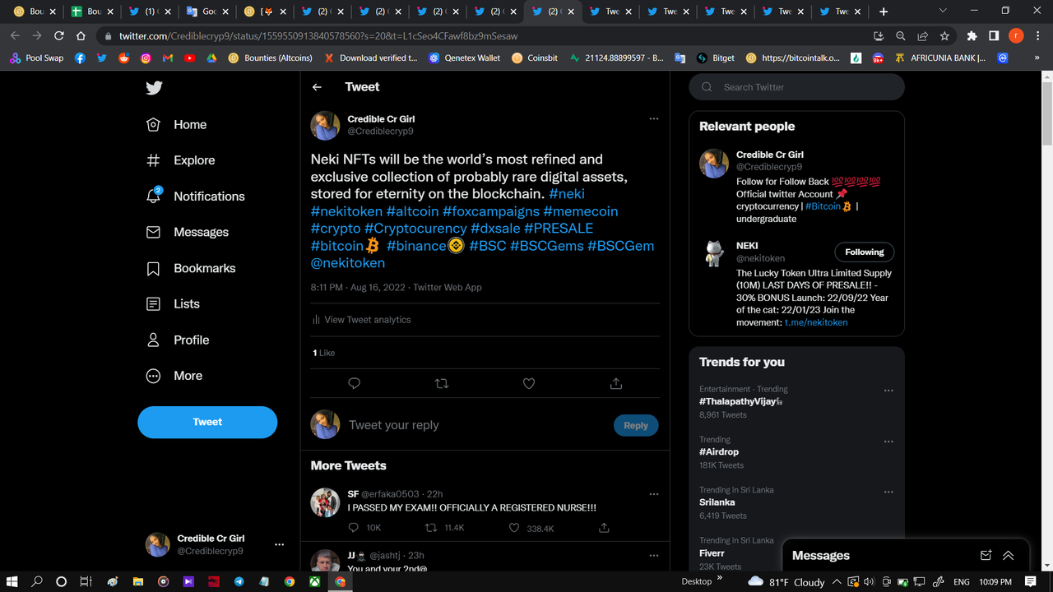Open more options on the ThalapathyVijay trend
Image resolution: width=1053 pixels, height=592 pixels.
coord(888,391)
